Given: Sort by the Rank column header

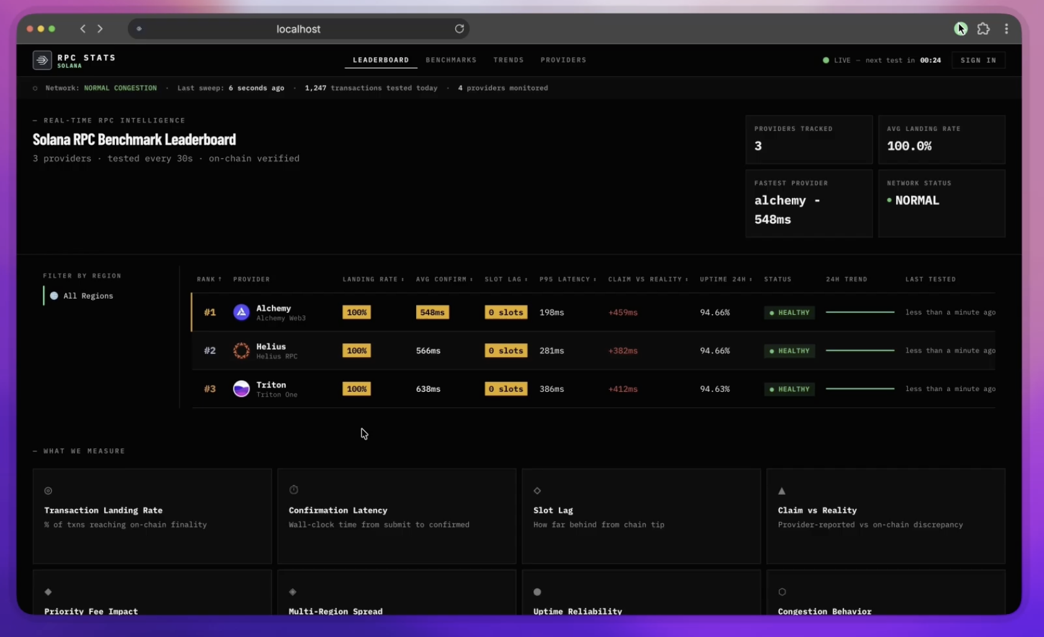Looking at the screenshot, I should coord(209,279).
